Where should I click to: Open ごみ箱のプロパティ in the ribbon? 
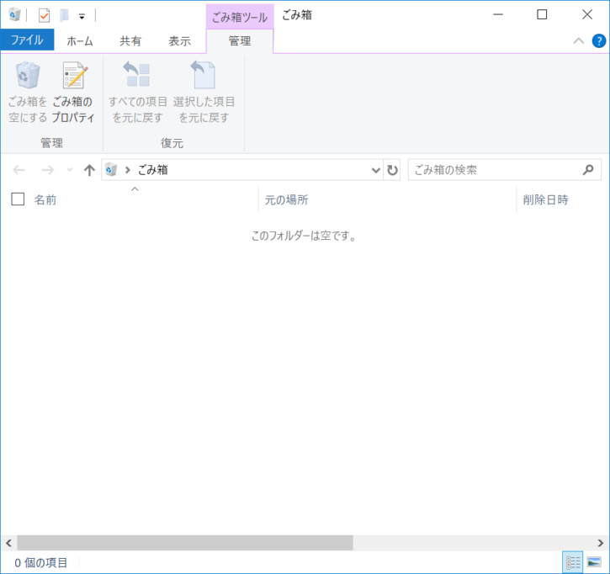(x=73, y=93)
